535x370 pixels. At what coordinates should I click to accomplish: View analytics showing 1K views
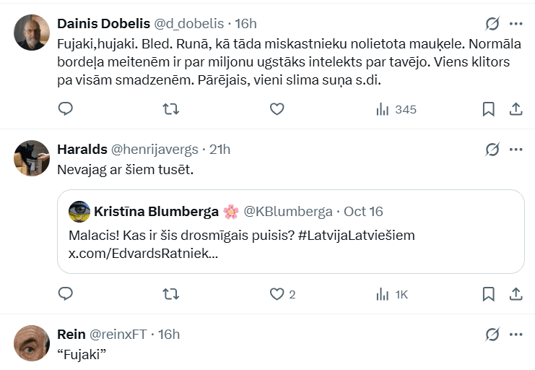392,294
